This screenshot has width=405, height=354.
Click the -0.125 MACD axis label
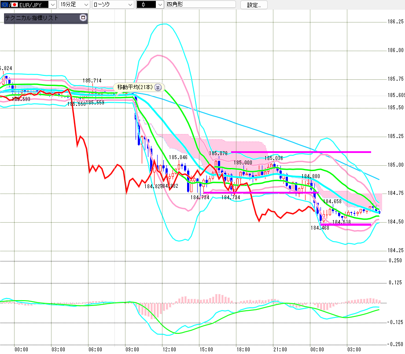click(x=395, y=322)
